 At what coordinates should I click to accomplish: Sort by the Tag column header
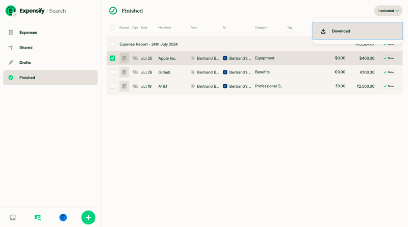point(289,28)
